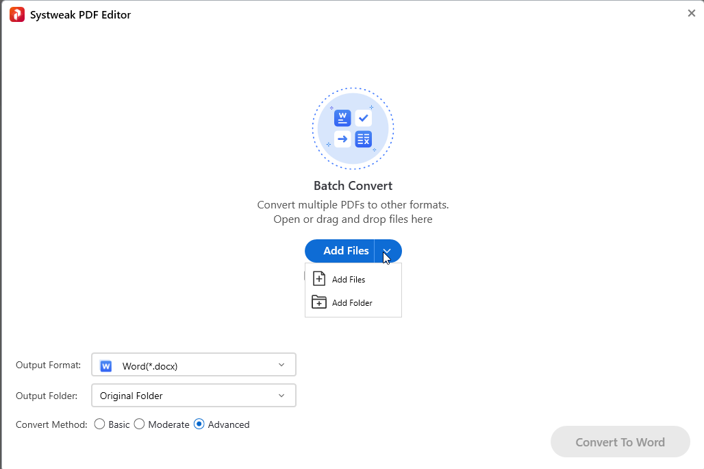Select the Advanced convert method radio
Image resolution: width=704 pixels, height=469 pixels.
tap(199, 424)
